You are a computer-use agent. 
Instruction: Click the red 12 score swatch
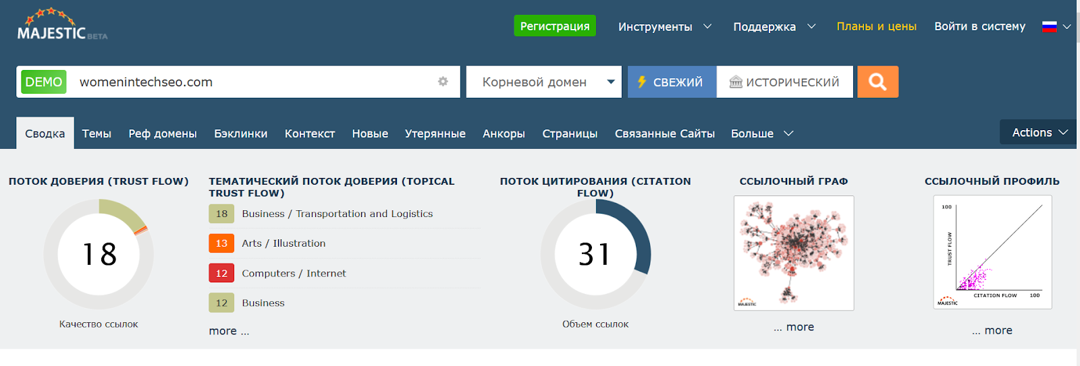click(x=221, y=273)
